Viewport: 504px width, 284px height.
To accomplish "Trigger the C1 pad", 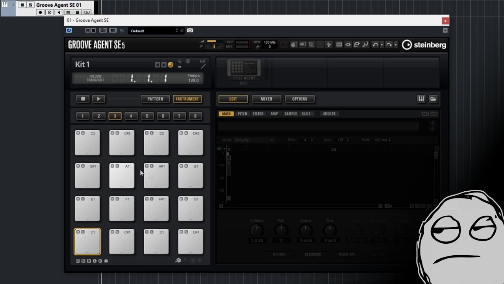I will 87,242.
